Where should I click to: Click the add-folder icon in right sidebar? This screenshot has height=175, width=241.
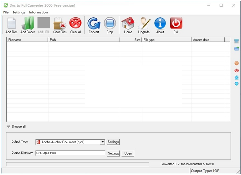click(236, 48)
